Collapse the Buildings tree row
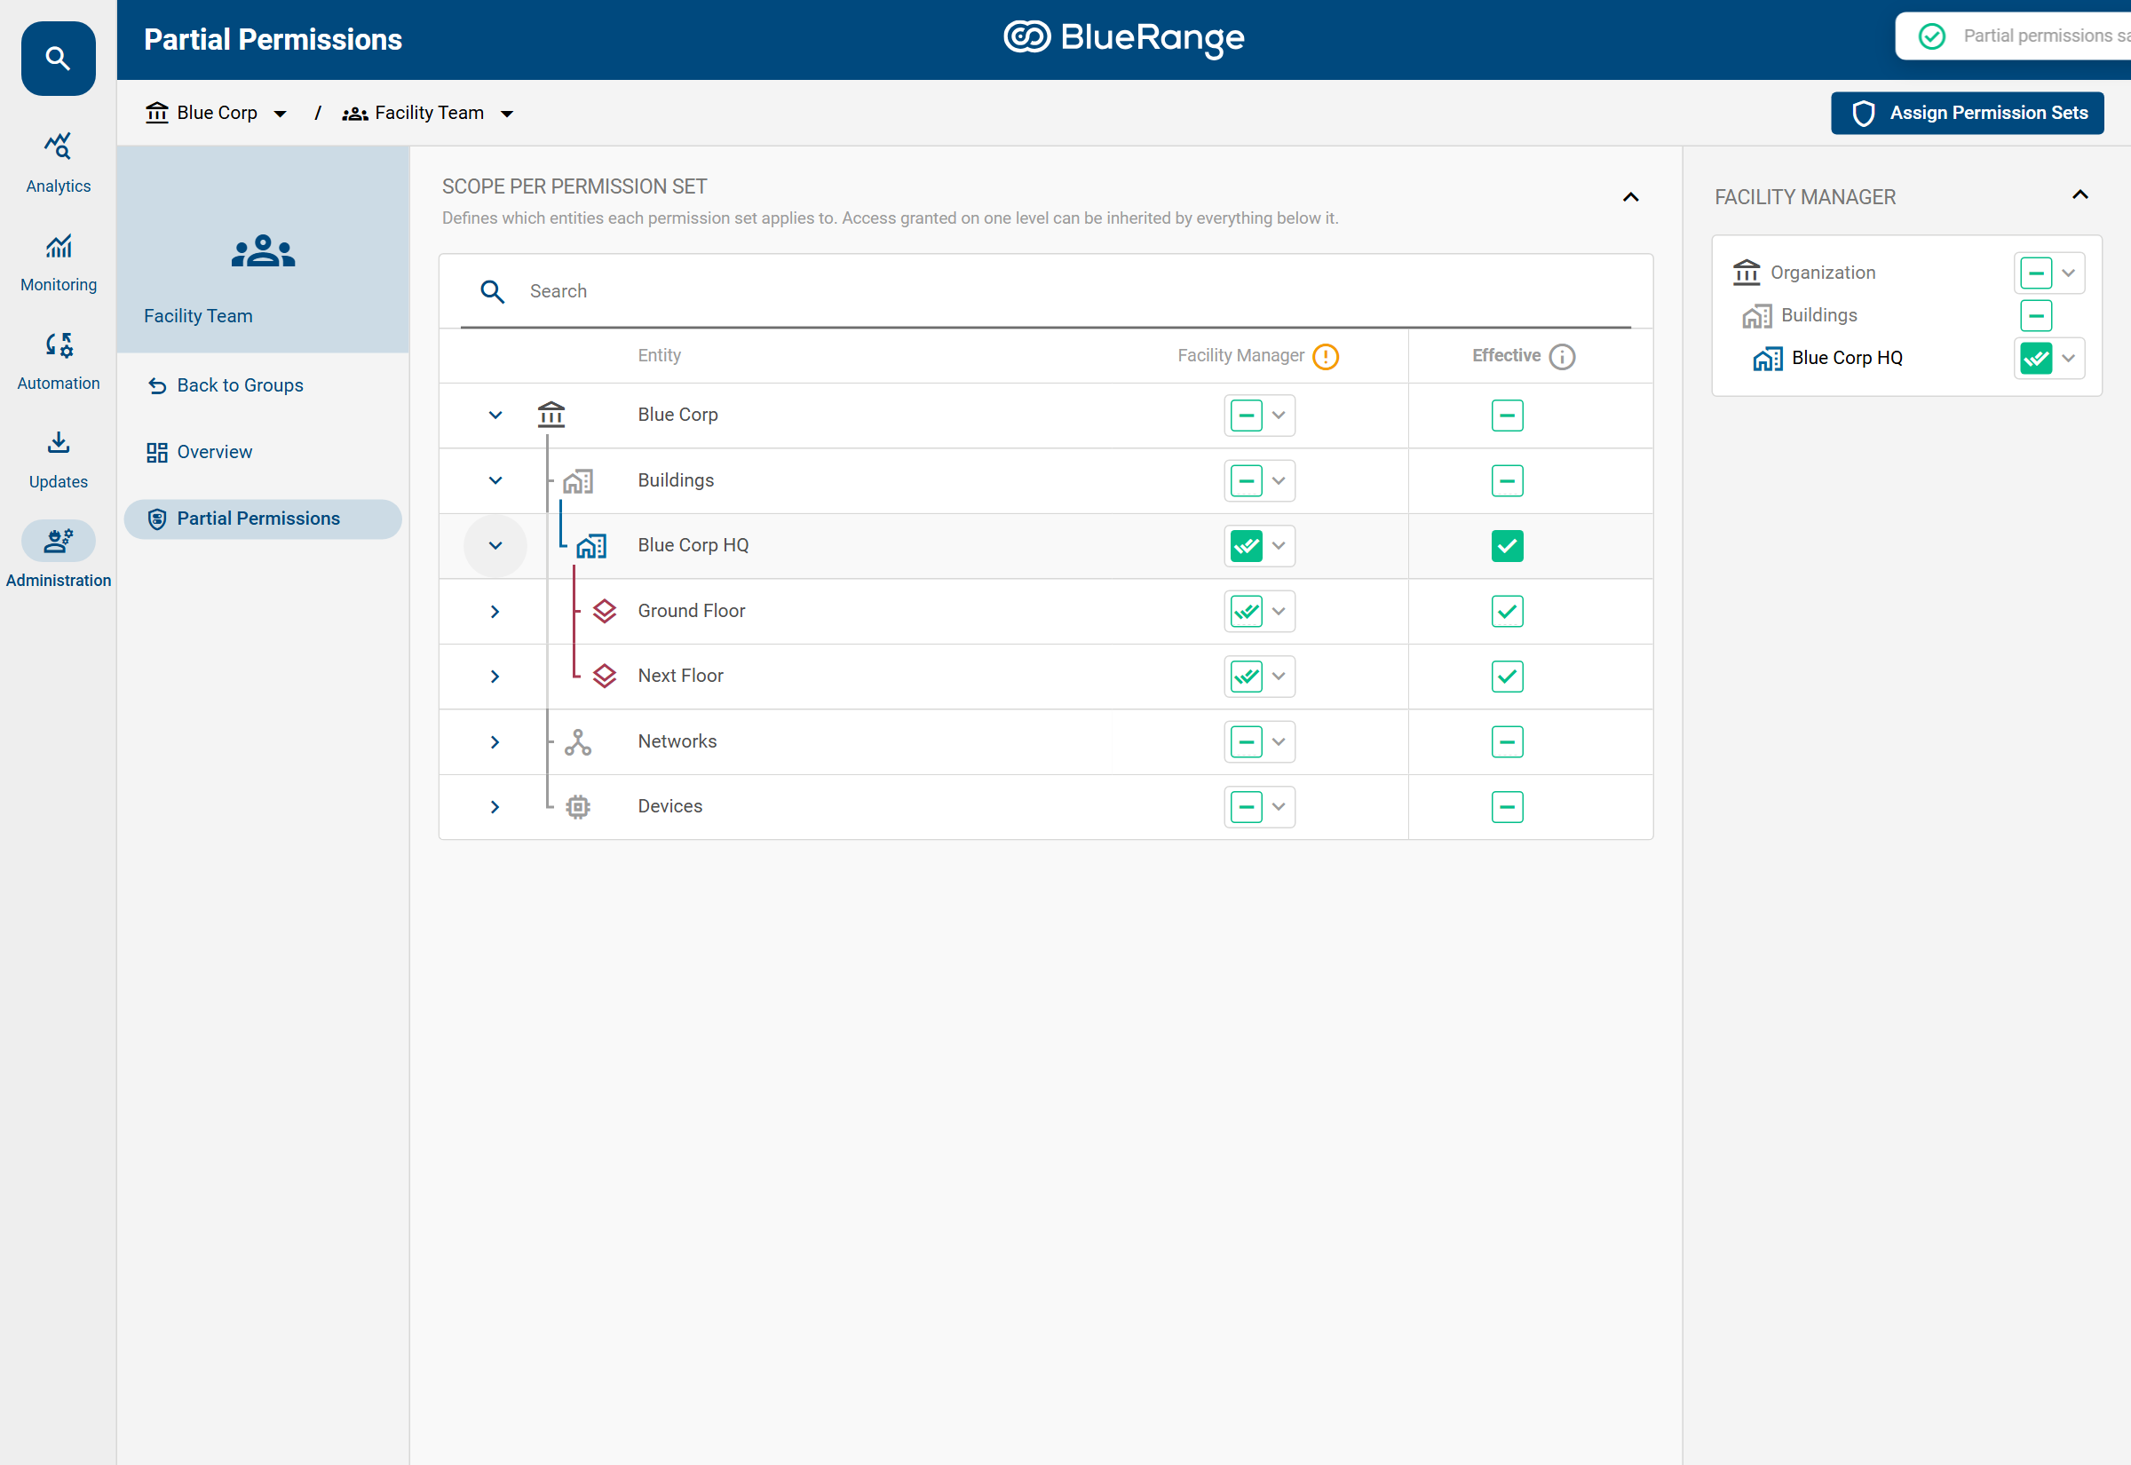Viewport: 2131px width, 1465px height. point(495,480)
